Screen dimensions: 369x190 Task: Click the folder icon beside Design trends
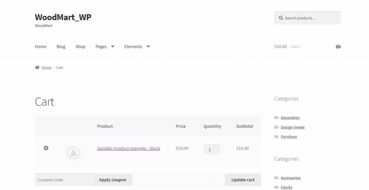coord(276,127)
